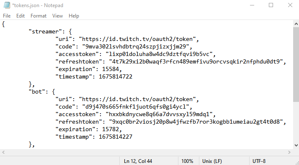This screenshot has height=165, width=299.
Task: Maximize the Notepad window
Action: pos(271,5)
